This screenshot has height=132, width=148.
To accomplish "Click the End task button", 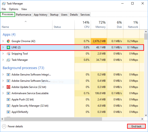I will pyautogui.click(x=136, y=126).
